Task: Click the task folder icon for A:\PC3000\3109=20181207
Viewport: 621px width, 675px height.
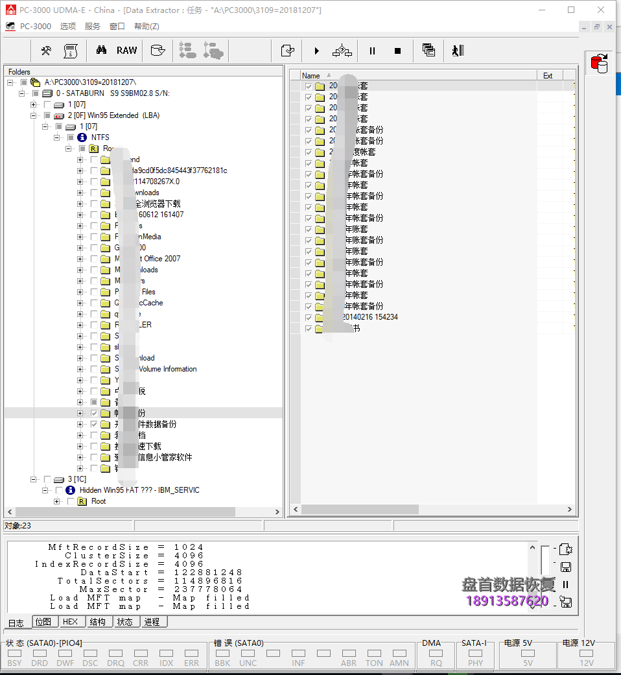Action: [x=35, y=82]
